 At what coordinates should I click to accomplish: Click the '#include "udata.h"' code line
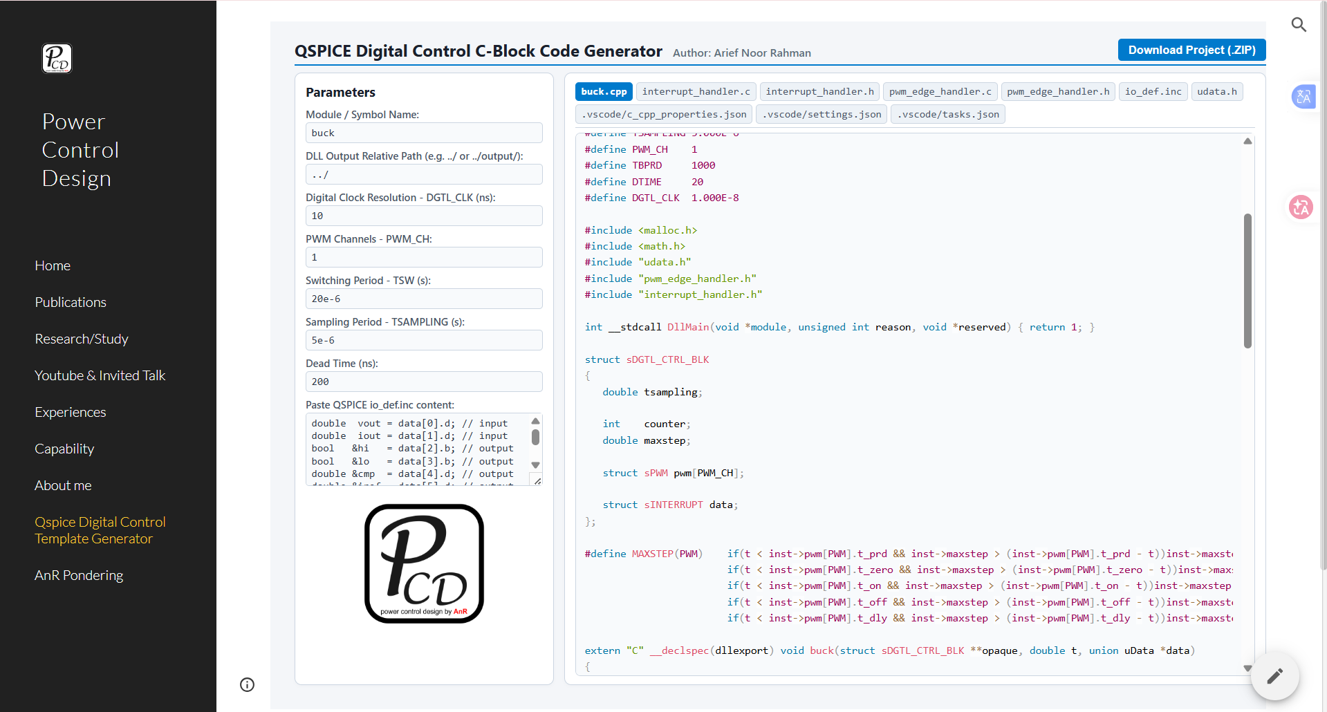pyautogui.click(x=638, y=262)
